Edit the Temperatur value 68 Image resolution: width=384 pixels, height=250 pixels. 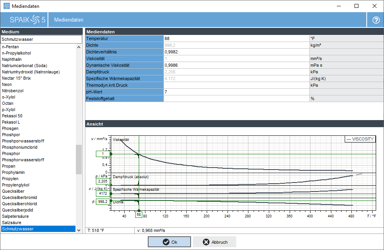tap(236, 38)
